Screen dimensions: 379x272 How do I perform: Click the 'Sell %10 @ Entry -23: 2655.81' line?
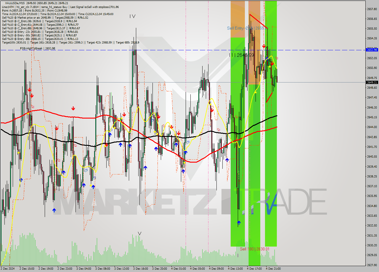click(x=40, y=32)
